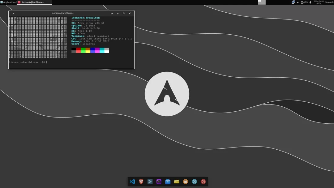Open the network status tray icon

pyautogui.click(x=293, y=2)
